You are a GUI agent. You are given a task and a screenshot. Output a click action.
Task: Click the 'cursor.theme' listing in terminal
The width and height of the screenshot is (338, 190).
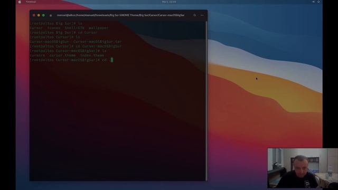[62, 55]
